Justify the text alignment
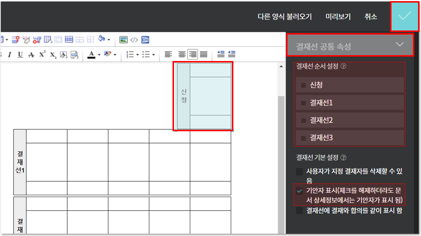Viewport: 421px width, 236px height. [x=203, y=54]
